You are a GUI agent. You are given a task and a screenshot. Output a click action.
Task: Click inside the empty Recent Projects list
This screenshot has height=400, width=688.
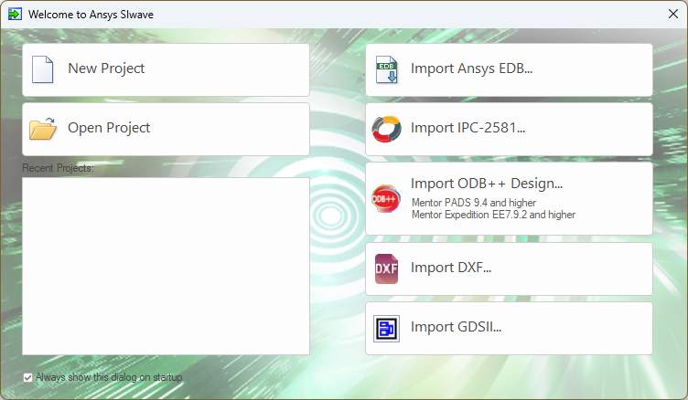[x=166, y=266]
